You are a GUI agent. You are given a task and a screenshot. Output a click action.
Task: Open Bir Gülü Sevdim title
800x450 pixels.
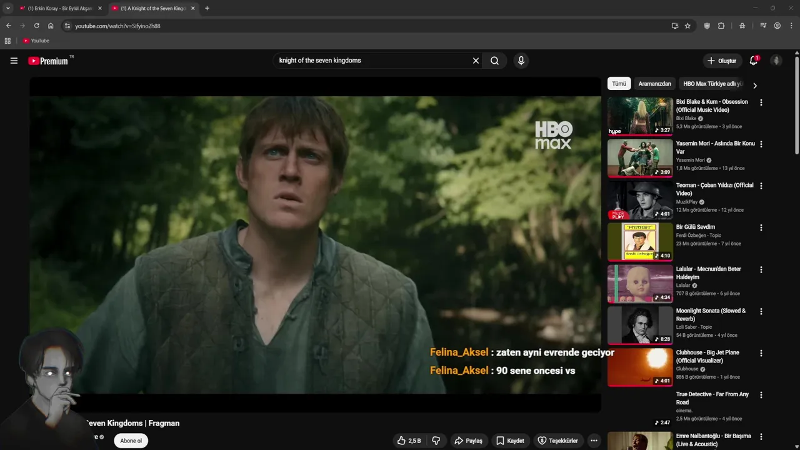tap(695, 227)
